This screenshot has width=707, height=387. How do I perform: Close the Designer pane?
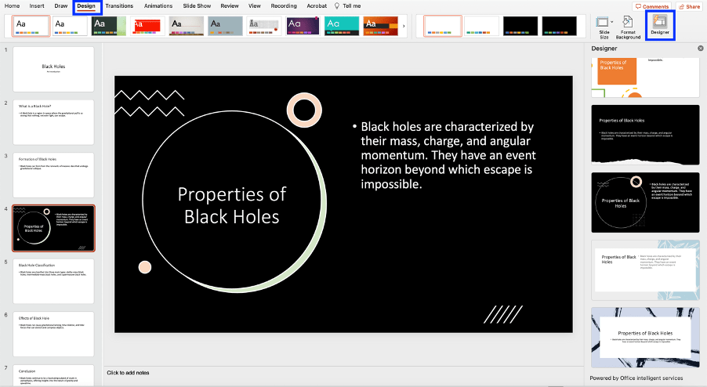pos(700,49)
